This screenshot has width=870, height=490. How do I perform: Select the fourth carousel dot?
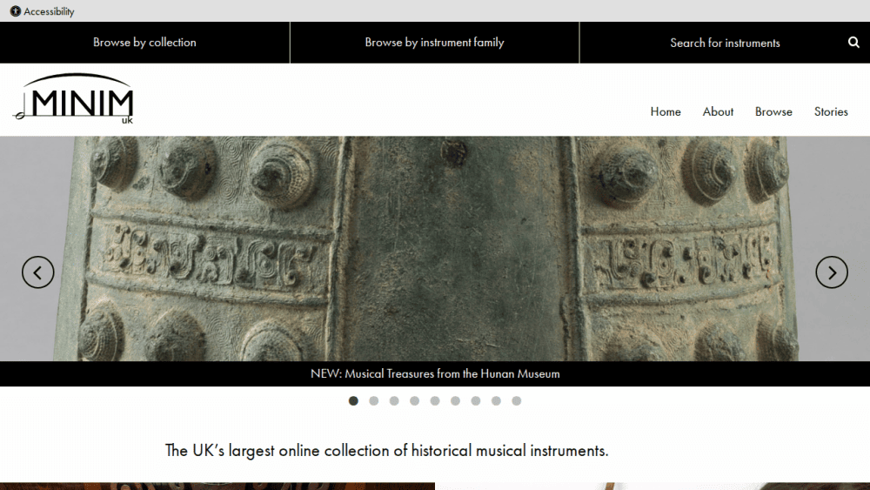pos(414,400)
